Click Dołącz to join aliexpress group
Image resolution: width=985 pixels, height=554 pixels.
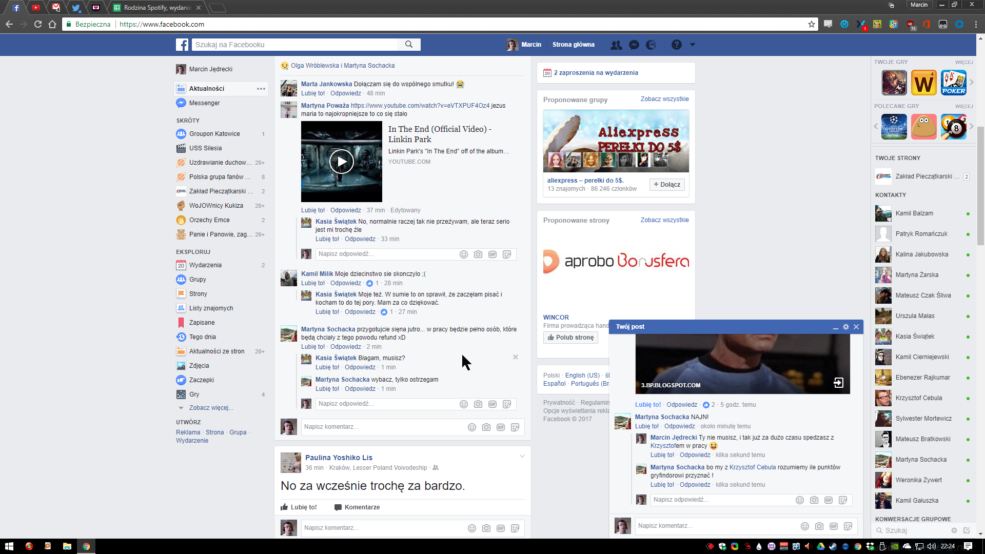click(667, 185)
